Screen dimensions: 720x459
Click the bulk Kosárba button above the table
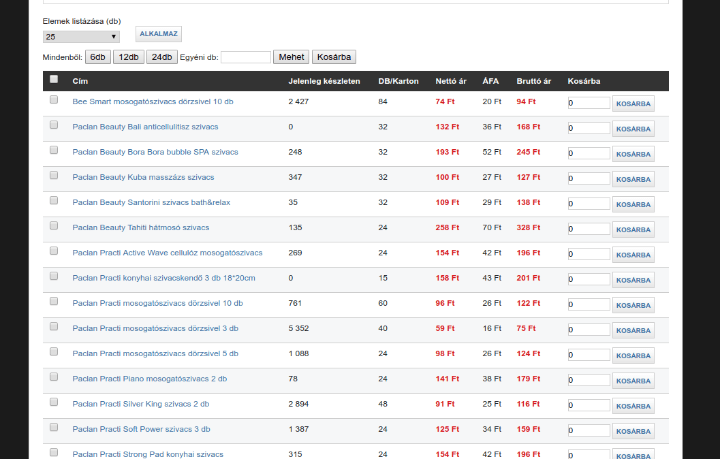pos(334,57)
